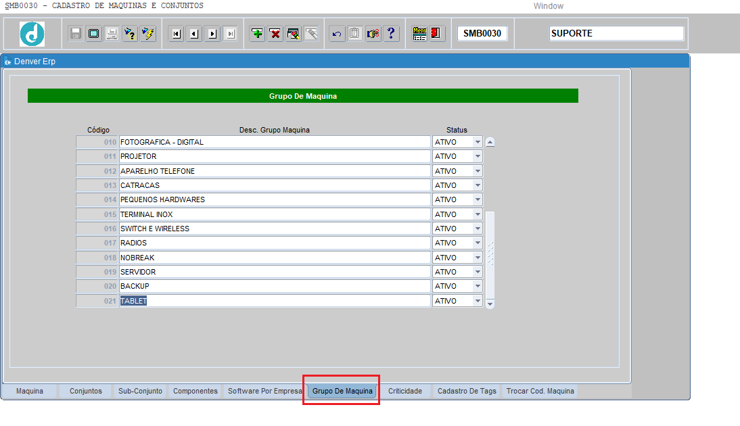Click the FOTOGRAFICA - DIGITAL description field
Screen dimensions: 740x426
click(275, 142)
